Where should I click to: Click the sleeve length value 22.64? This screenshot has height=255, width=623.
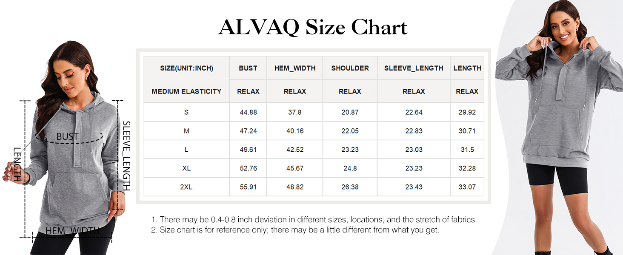tap(414, 112)
